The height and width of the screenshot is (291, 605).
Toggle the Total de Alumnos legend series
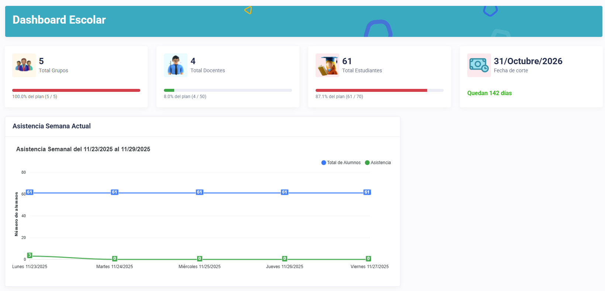(x=341, y=163)
